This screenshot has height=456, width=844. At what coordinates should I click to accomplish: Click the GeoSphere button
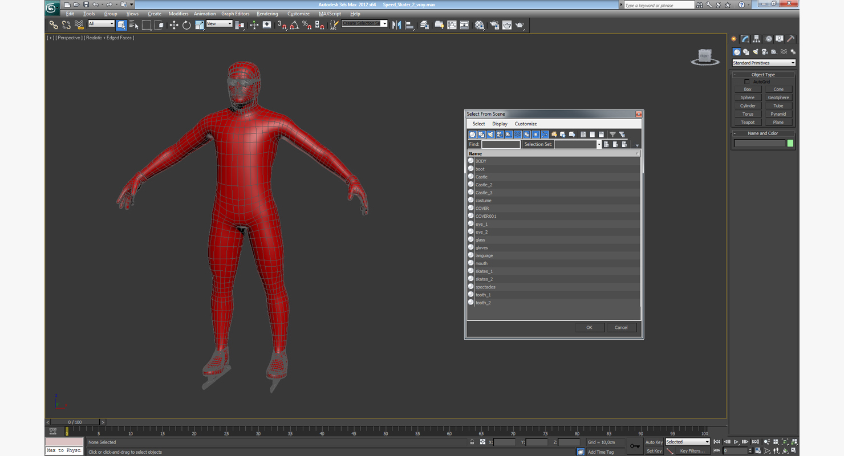[778, 97]
